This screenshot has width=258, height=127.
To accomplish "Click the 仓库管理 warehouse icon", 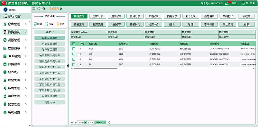I will pyautogui.click(x=5, y=24).
